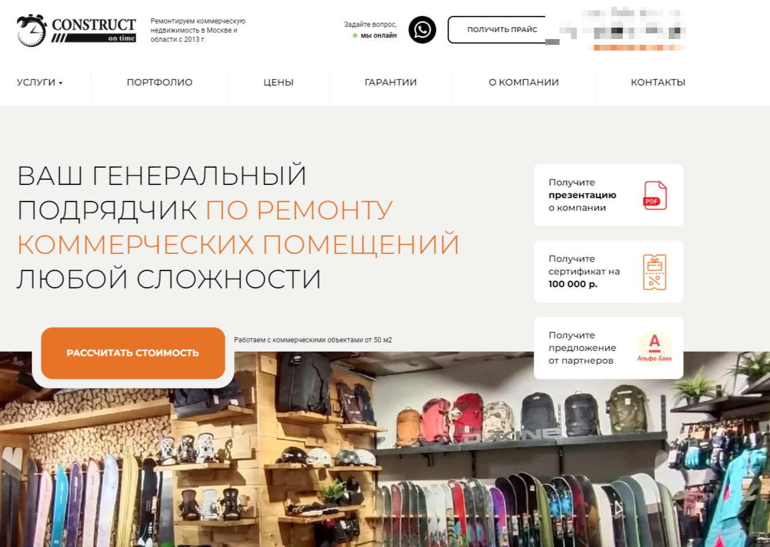Go to the ЦЕНЫ page

click(278, 82)
